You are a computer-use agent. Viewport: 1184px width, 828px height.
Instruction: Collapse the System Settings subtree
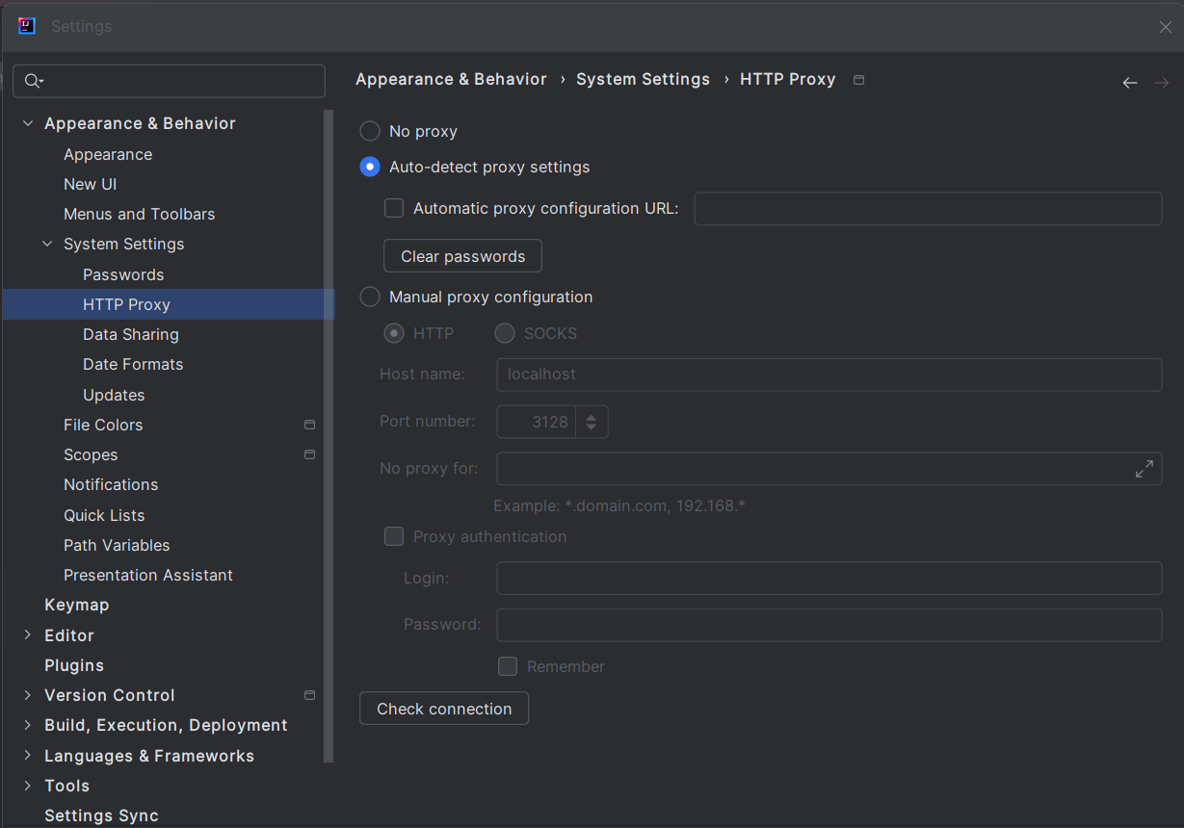(47, 244)
